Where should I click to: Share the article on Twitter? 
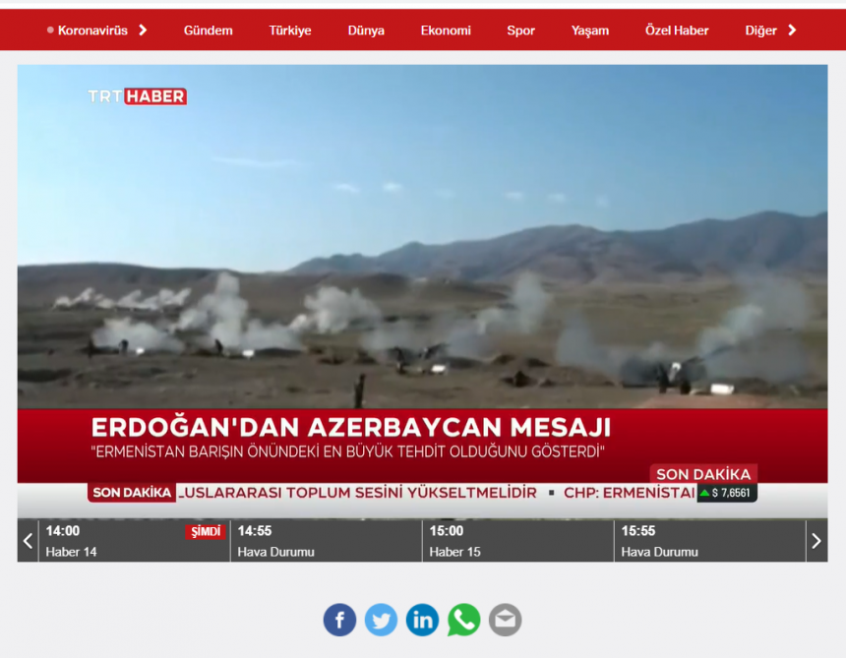coord(381,620)
